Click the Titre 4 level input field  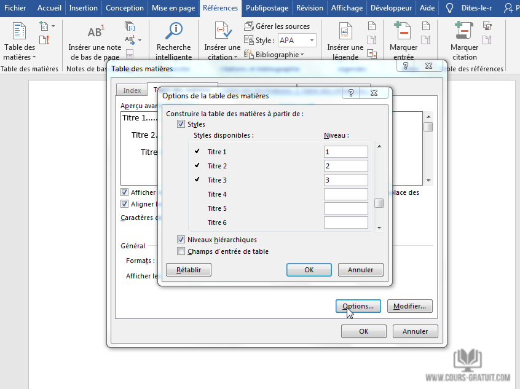345,194
